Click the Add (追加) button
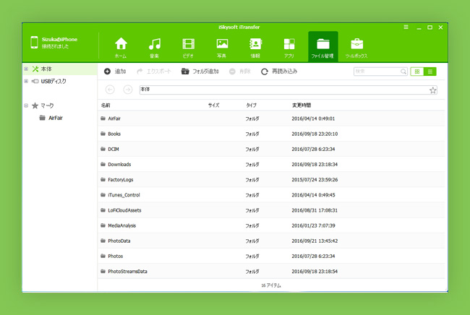Viewport: 470px width, 315px height. click(115, 72)
